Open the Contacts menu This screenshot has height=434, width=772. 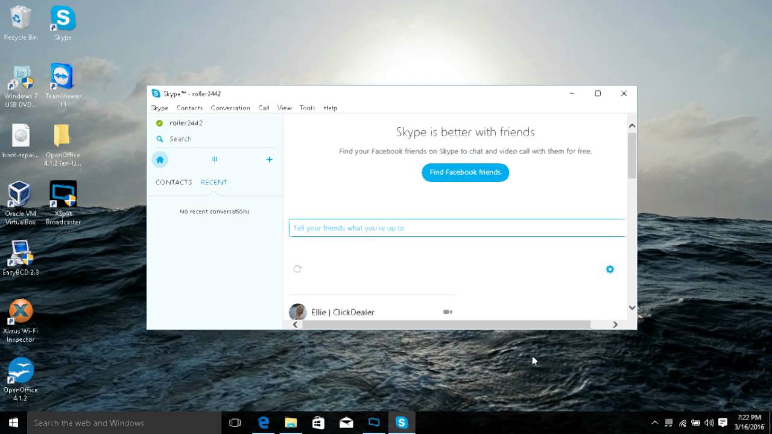point(189,108)
